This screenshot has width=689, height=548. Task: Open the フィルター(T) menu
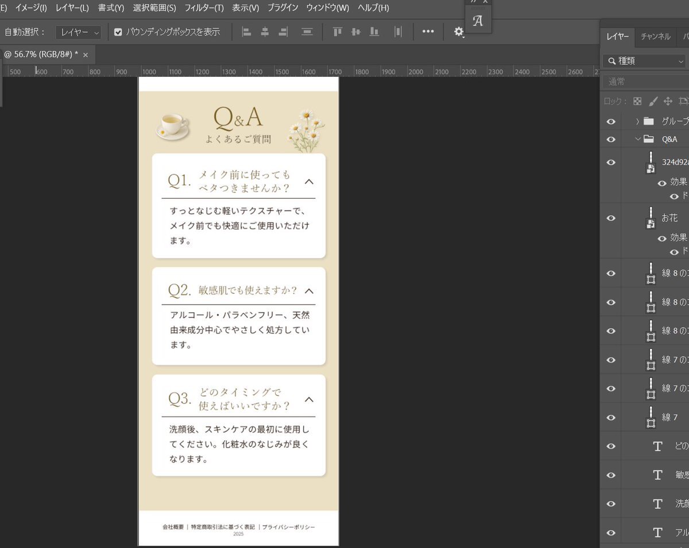pos(204,8)
